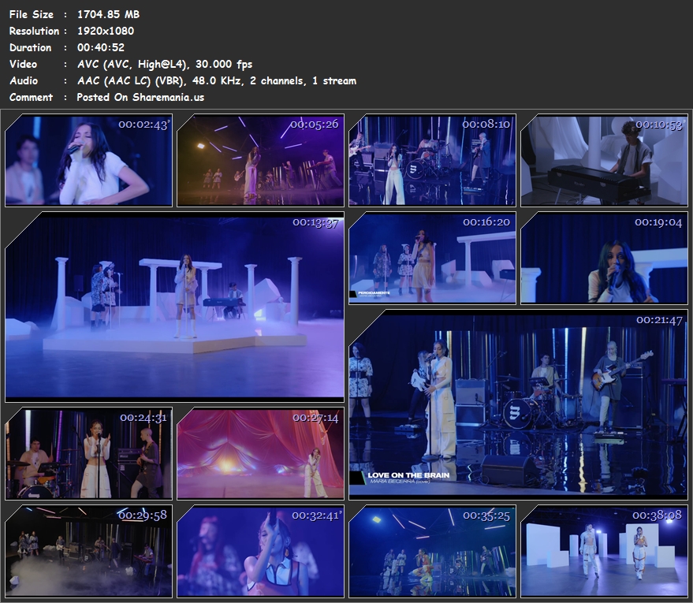Open the smoky stage frame 00:29:58
Screen dimensions: 693x603
pos(88,551)
